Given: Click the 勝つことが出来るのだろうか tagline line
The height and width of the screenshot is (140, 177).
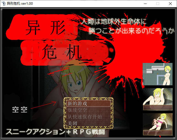Looking at the screenshot, I should pos(132,31).
